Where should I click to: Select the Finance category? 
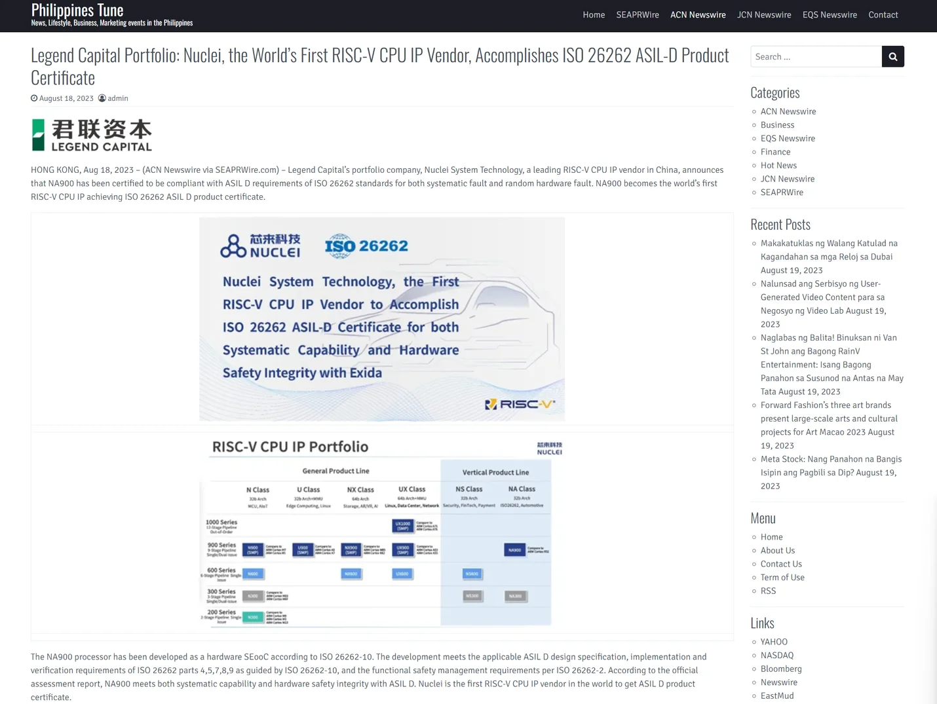775,152
